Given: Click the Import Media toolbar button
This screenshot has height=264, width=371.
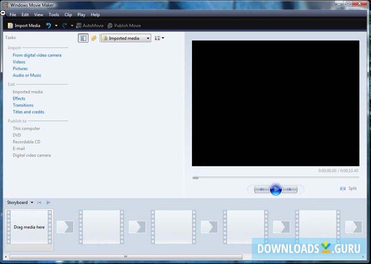Looking at the screenshot, I should point(24,26).
